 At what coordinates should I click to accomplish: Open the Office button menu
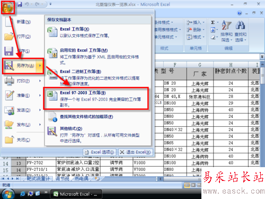click(7, 7)
